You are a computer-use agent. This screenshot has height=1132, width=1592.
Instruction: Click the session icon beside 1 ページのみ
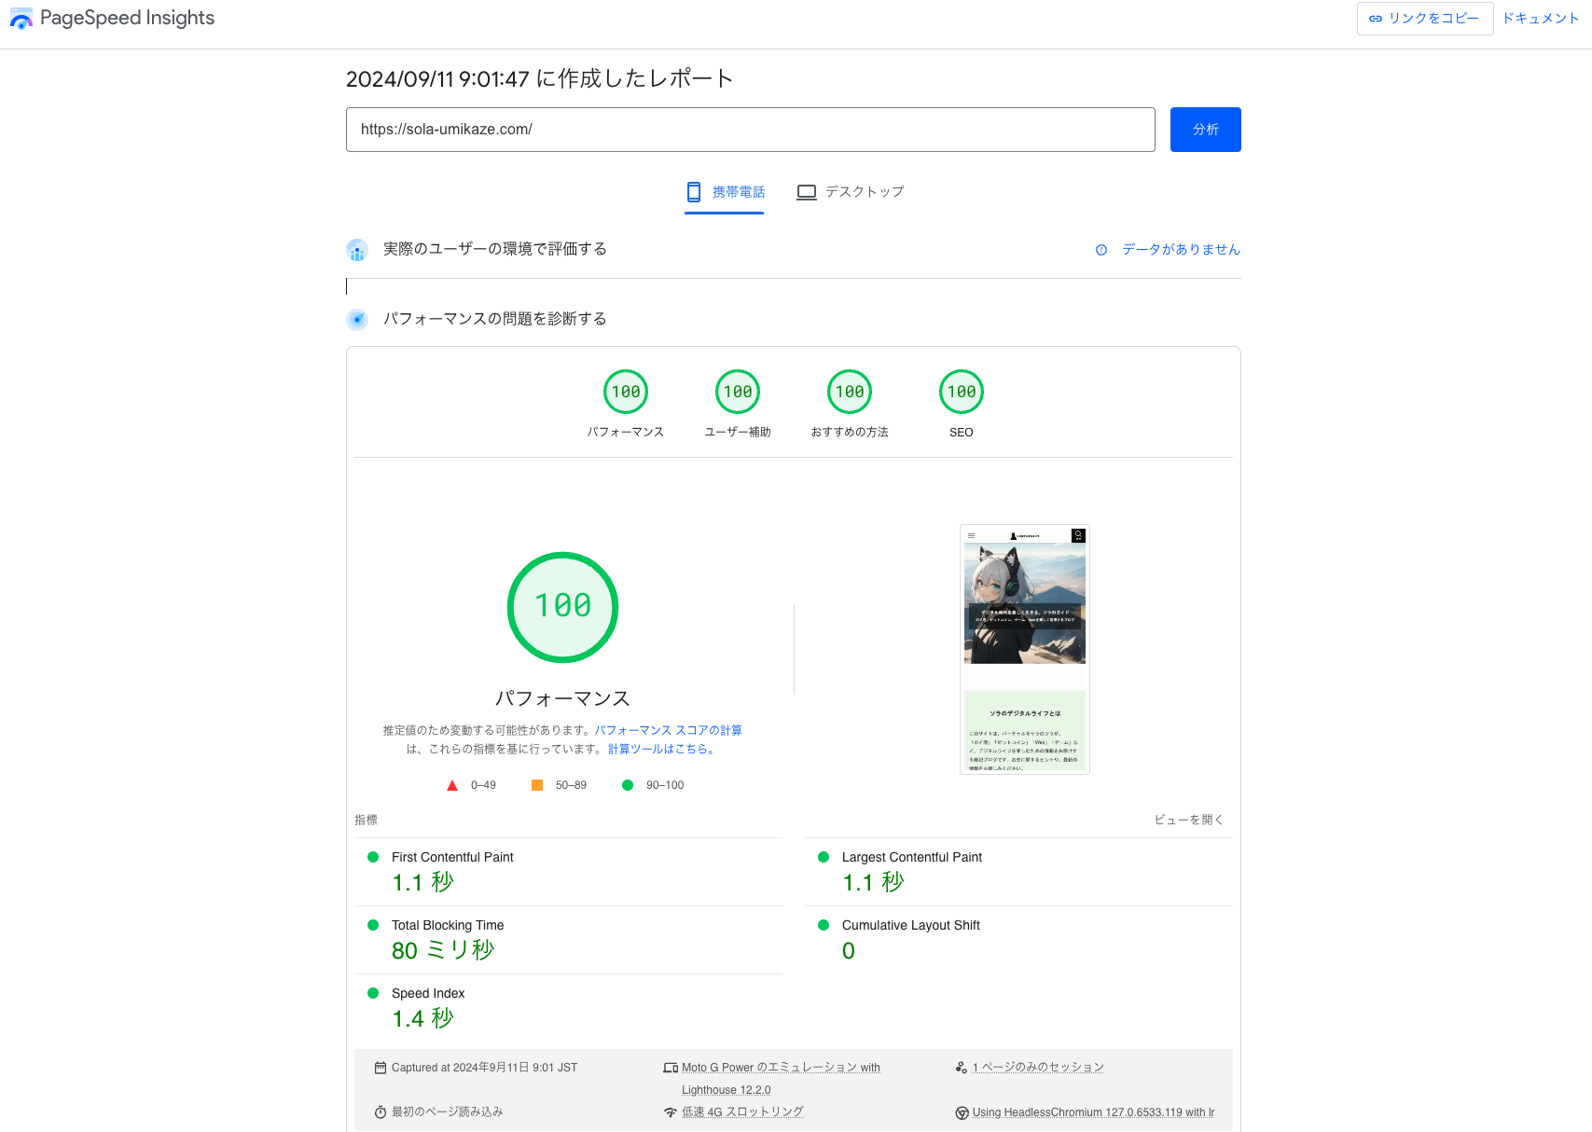click(x=962, y=1067)
